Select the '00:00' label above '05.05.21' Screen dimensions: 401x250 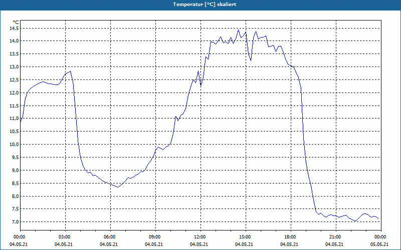(x=381, y=237)
